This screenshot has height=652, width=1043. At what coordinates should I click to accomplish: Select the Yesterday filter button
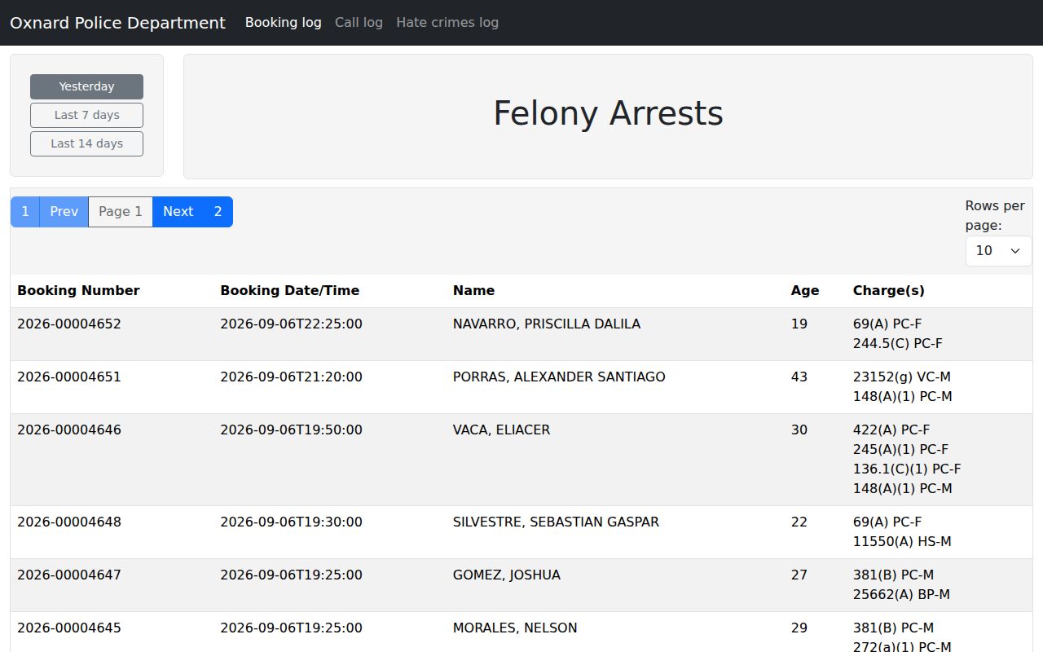point(86,86)
